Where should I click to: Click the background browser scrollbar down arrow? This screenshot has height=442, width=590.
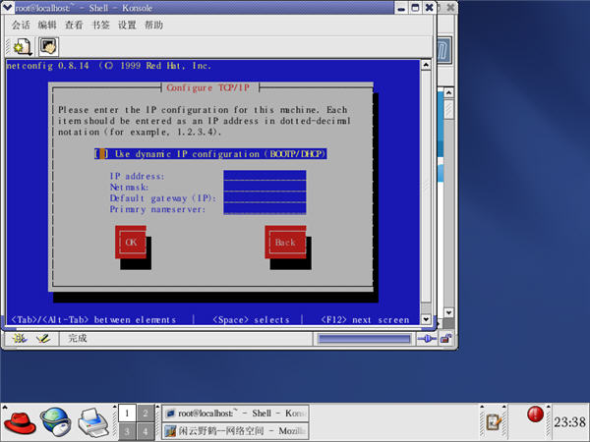click(x=448, y=312)
